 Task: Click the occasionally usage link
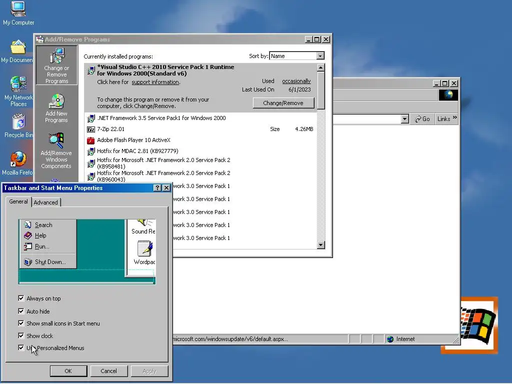(x=296, y=81)
